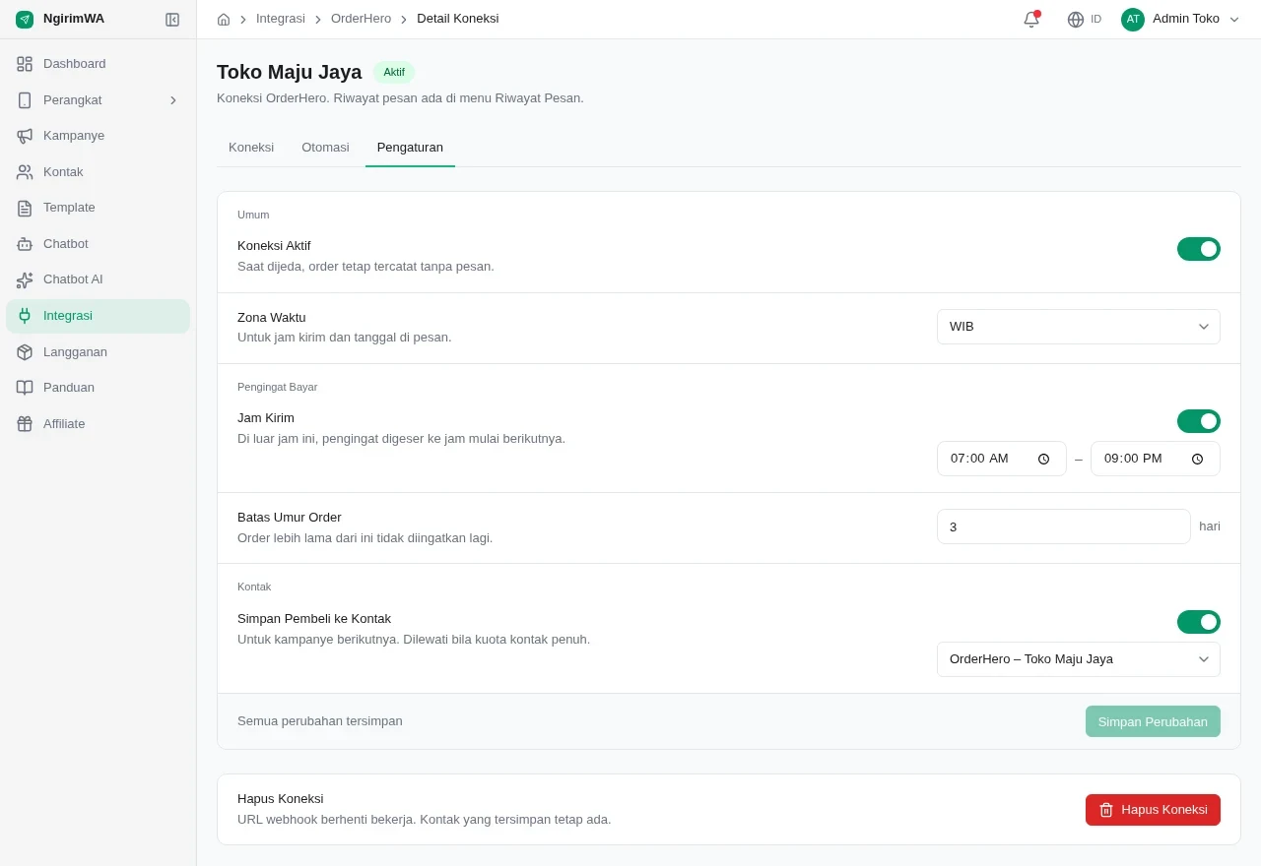This screenshot has width=1261, height=866.
Task: Click the home breadcrumb icon
Action: [x=224, y=19]
